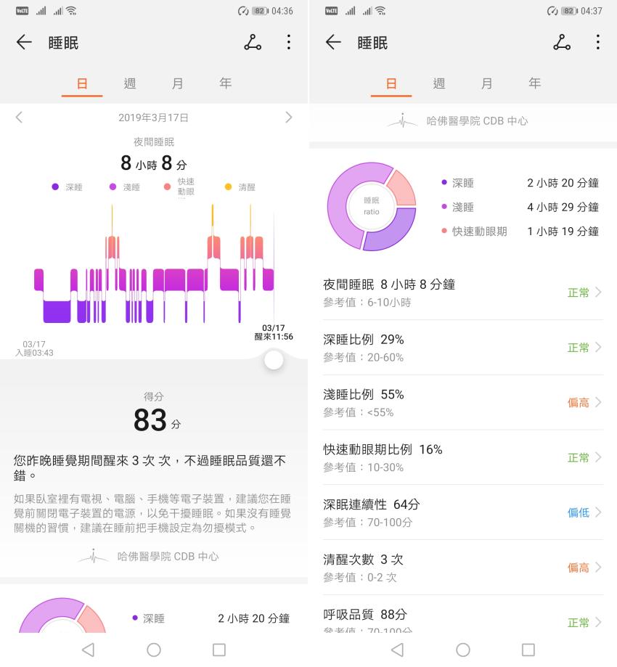Go to the next day with the right arrow
617x667 pixels.
click(288, 117)
